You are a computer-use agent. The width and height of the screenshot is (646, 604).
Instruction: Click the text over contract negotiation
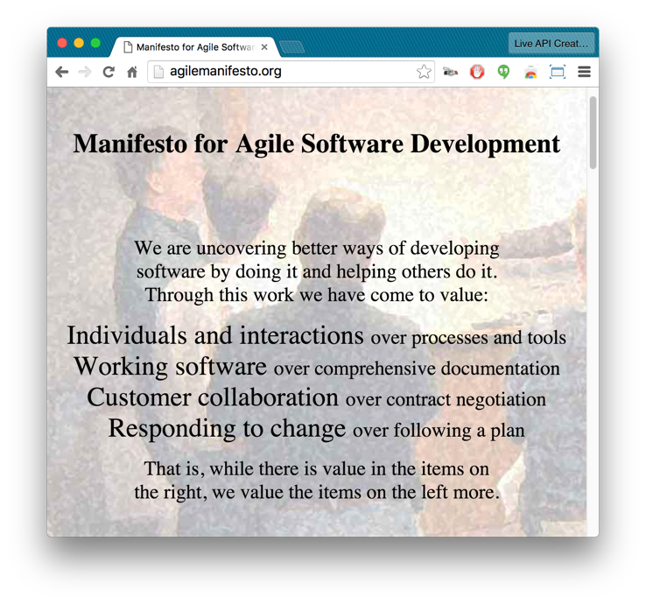tap(446, 400)
